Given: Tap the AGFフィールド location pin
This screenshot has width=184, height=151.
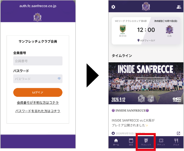Looking at the screenshot, I should pyautogui.click(x=138, y=40).
